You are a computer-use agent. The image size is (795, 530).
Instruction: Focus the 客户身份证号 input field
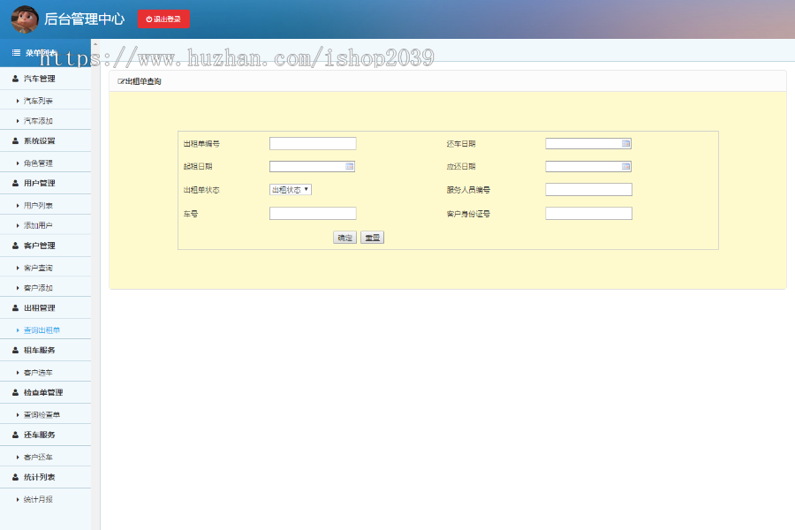(588, 214)
